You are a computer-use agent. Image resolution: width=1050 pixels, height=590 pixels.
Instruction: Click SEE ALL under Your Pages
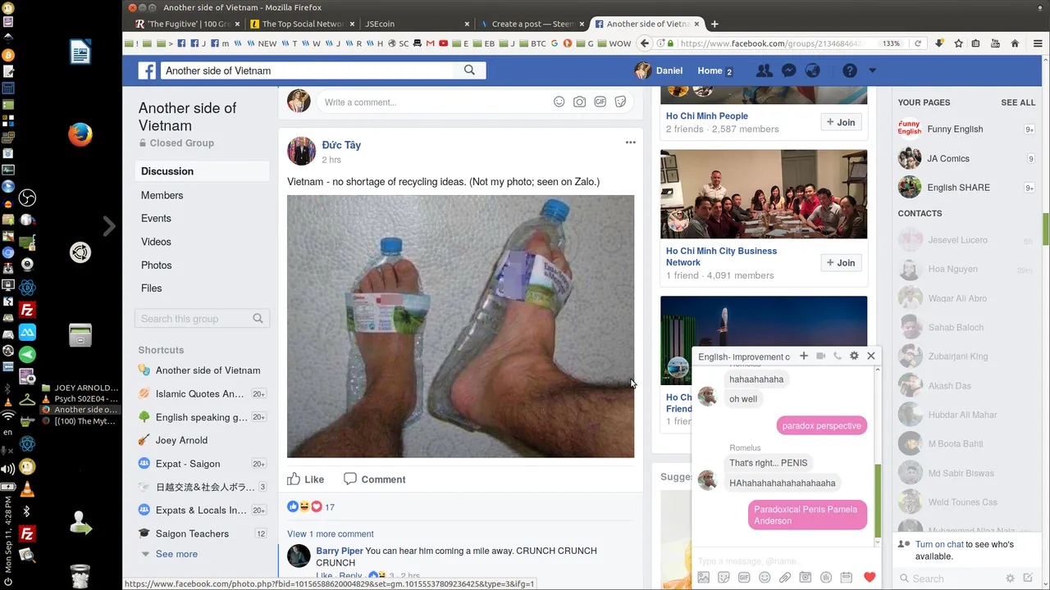1018,102
